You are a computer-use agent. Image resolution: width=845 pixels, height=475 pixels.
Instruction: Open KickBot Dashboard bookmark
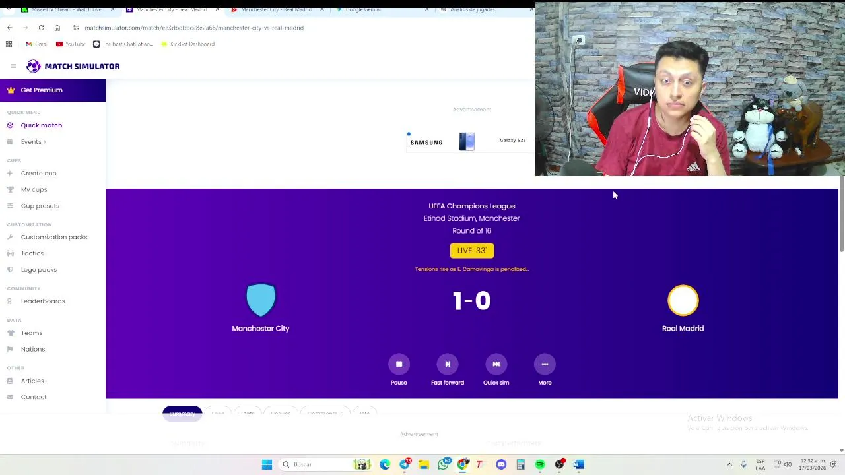187,44
